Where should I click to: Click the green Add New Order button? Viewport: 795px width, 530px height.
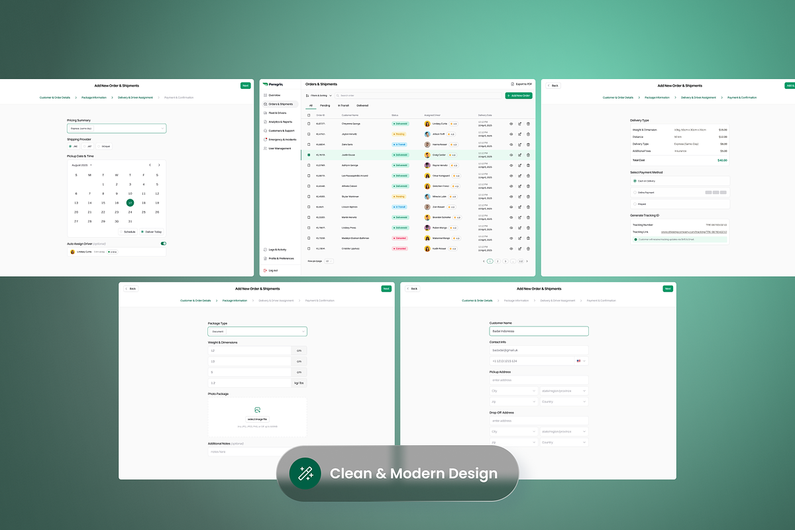[518, 95]
